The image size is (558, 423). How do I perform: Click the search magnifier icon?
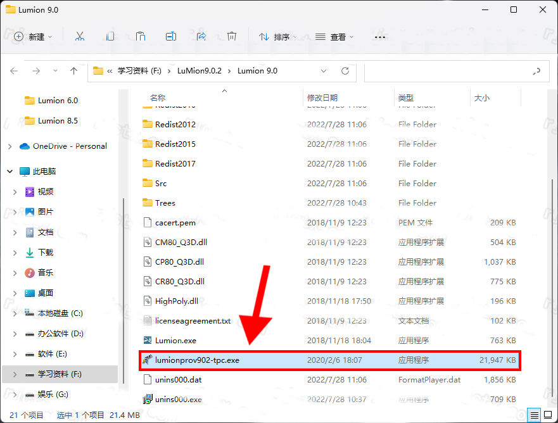click(x=536, y=71)
